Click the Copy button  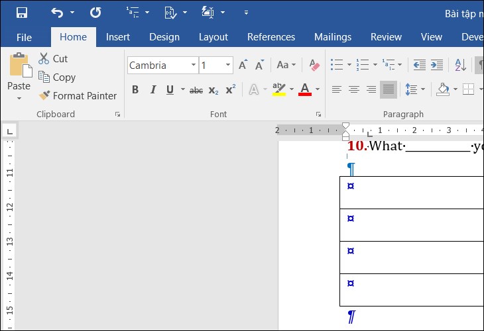point(57,77)
